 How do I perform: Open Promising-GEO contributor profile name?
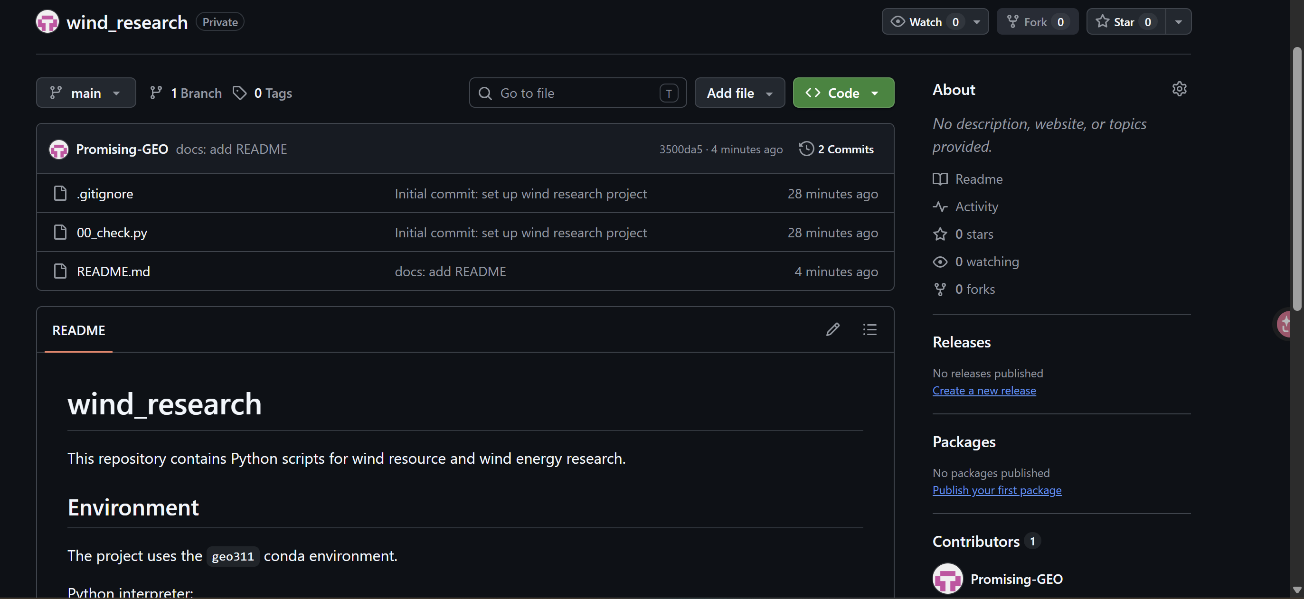[1017, 579]
